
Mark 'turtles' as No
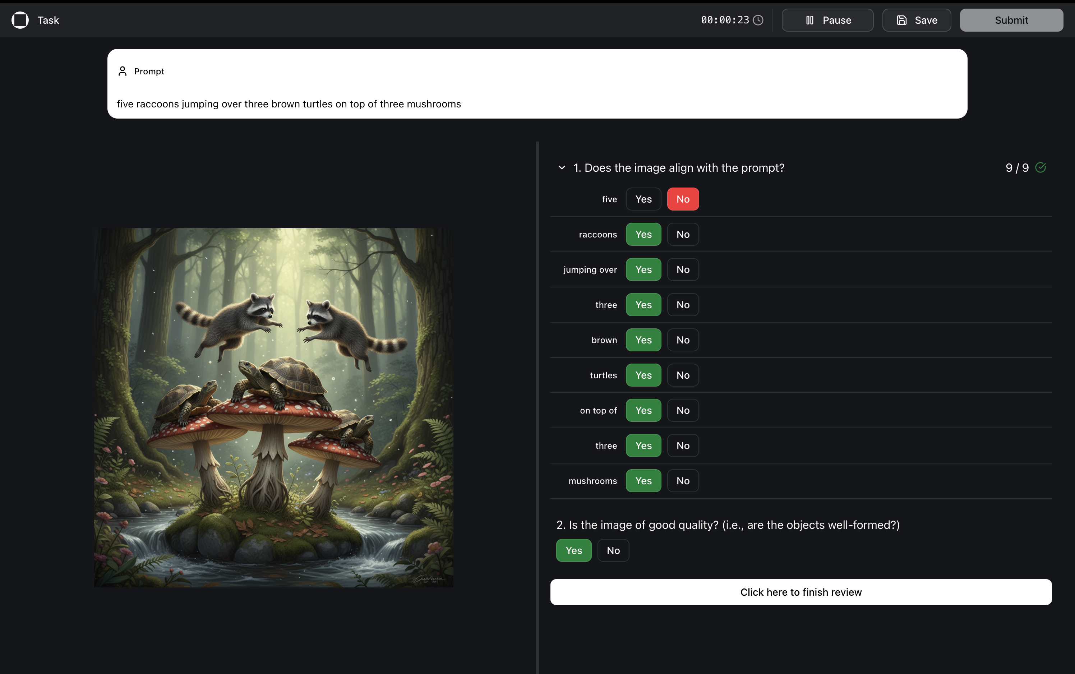click(682, 375)
